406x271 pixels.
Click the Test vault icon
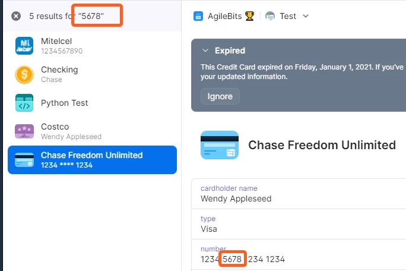click(270, 16)
